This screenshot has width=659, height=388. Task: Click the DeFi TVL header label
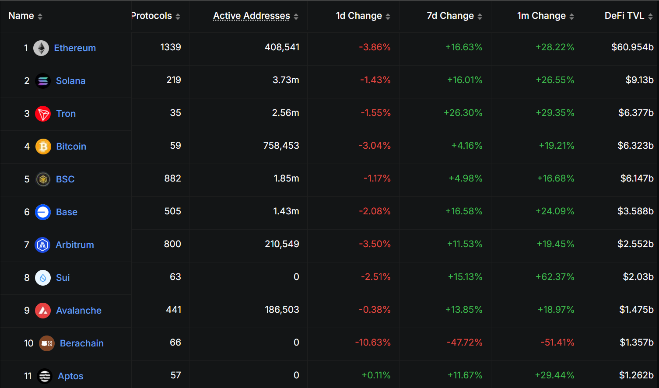click(624, 16)
